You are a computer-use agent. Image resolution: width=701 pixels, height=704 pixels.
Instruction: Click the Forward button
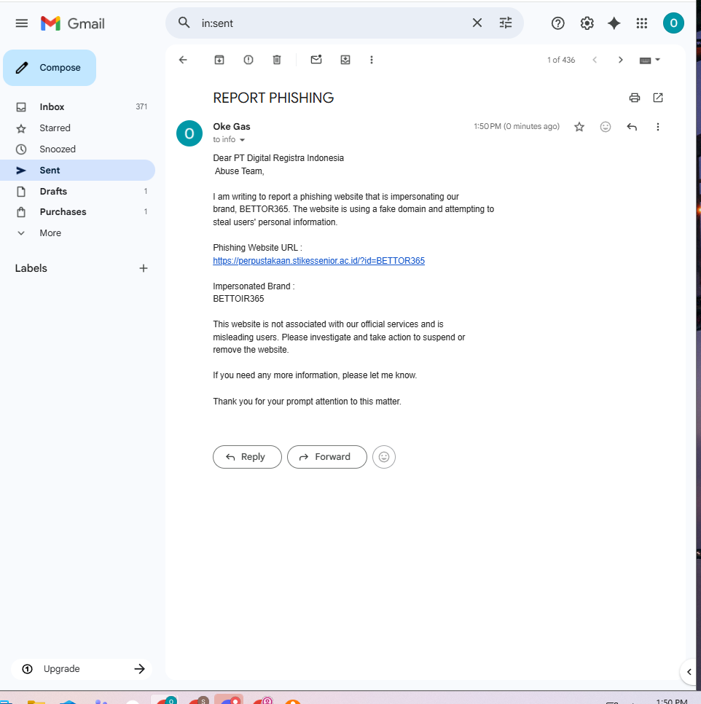pos(327,457)
